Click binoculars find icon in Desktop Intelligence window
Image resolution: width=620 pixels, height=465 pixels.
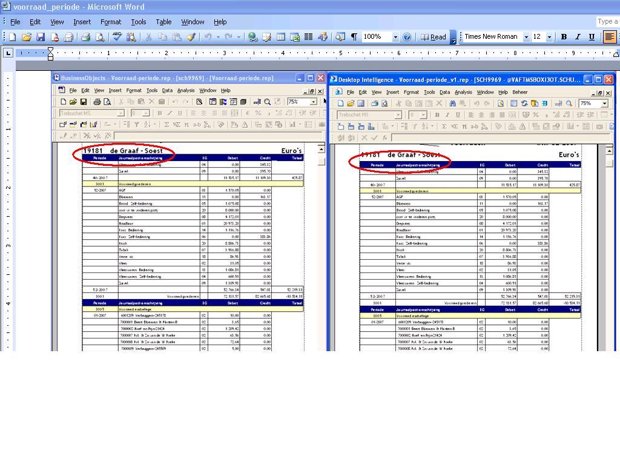click(x=452, y=103)
